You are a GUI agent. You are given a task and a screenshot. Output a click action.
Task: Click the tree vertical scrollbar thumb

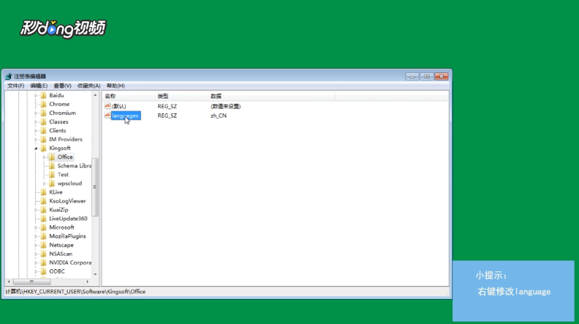coord(95,187)
